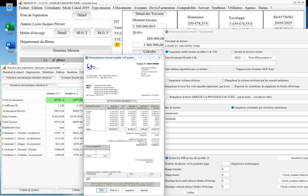Open the Thème menu
308x196 pixels.
coord(263,8)
